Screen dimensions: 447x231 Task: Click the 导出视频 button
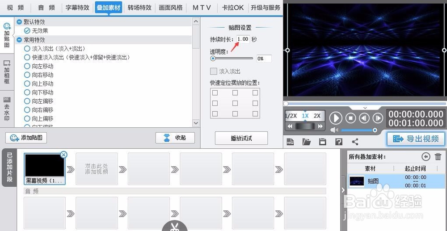(416, 139)
